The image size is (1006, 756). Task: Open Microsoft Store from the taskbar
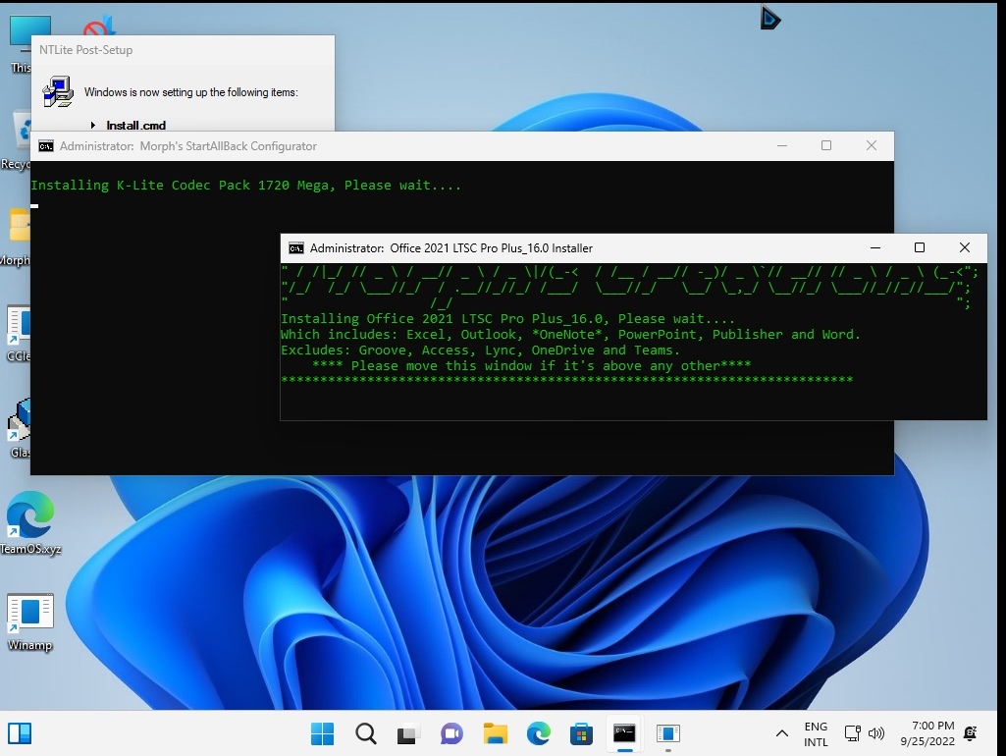581,733
